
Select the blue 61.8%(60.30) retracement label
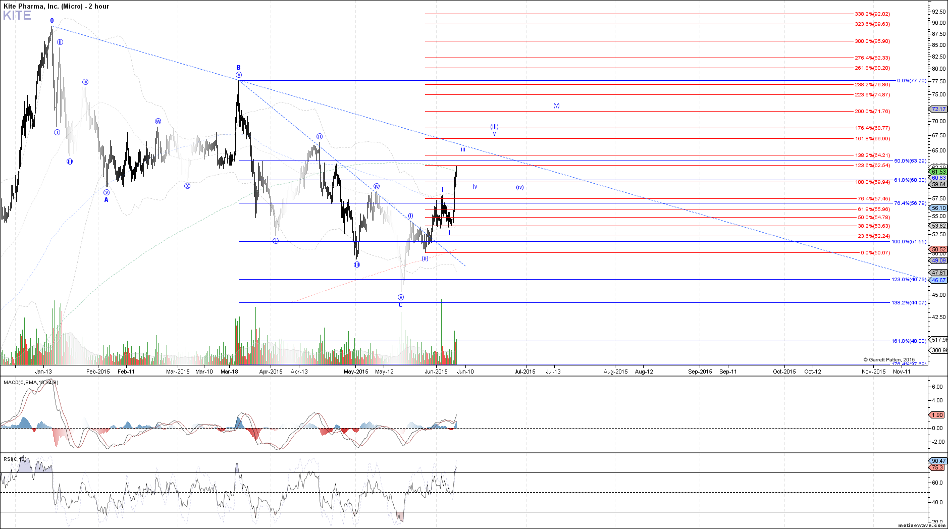coord(910,180)
